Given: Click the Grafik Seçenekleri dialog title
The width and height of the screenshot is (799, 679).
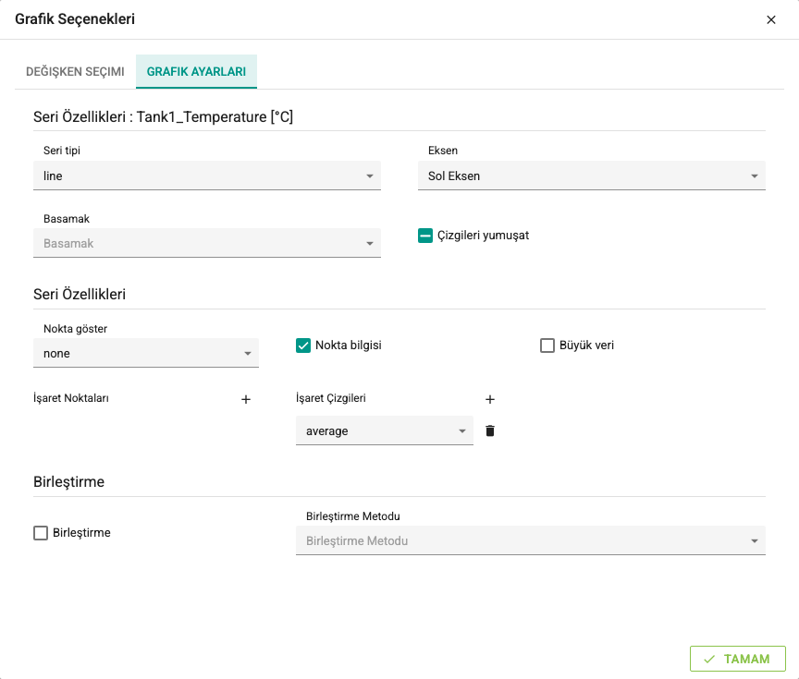Looking at the screenshot, I should coord(75,19).
